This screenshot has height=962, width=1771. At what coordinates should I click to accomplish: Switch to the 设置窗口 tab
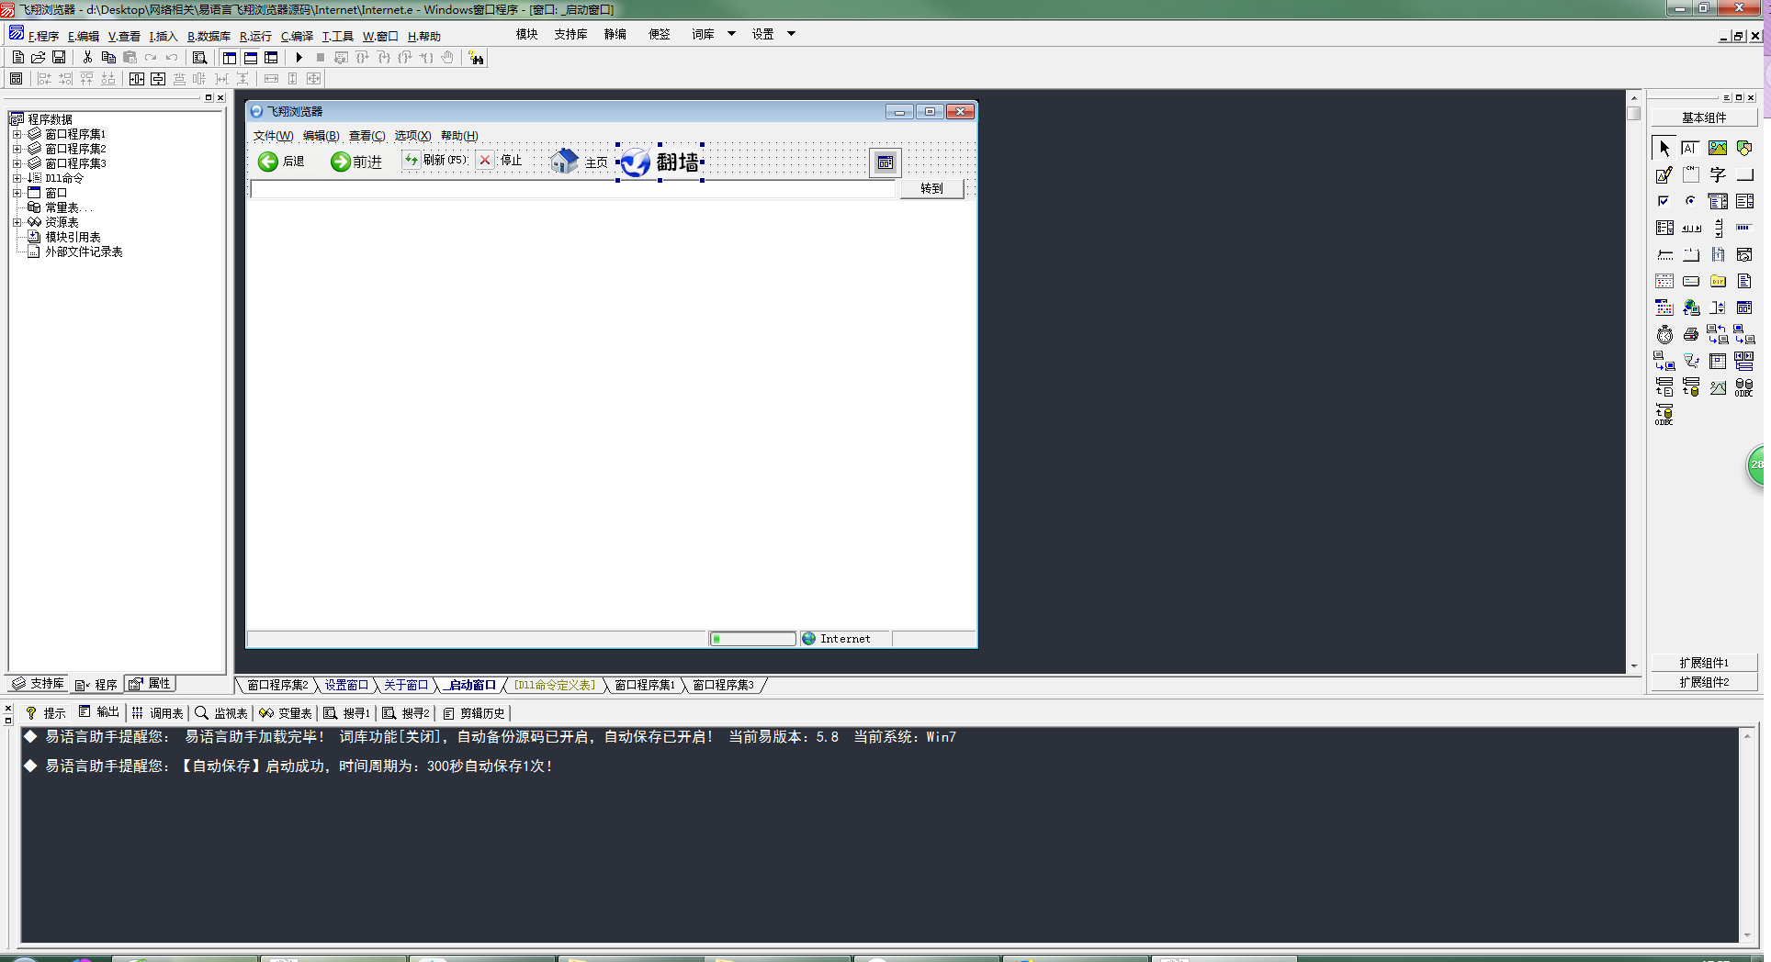click(x=346, y=685)
